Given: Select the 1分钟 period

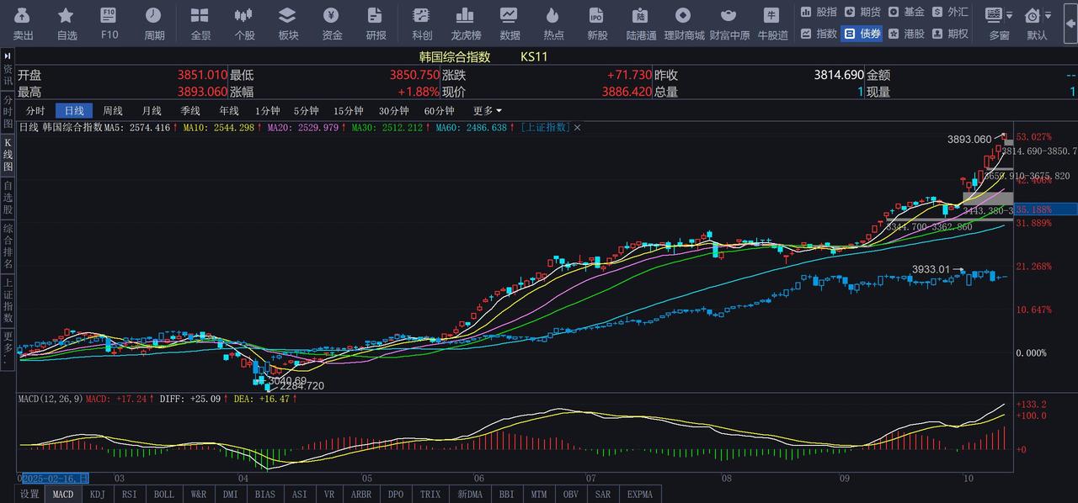Looking at the screenshot, I should pos(268,111).
